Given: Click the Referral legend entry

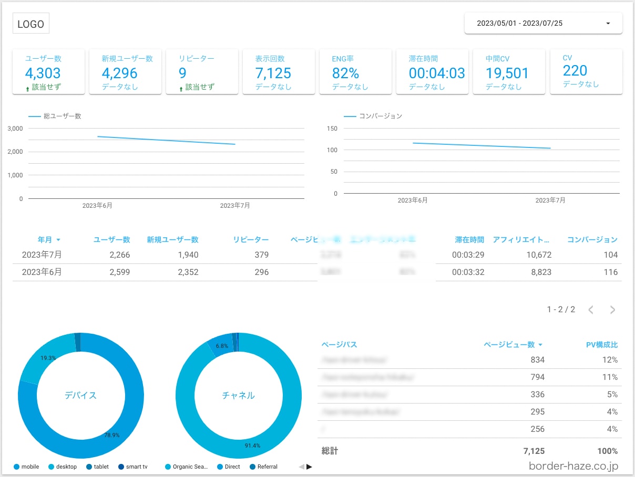Looking at the screenshot, I should (263, 467).
